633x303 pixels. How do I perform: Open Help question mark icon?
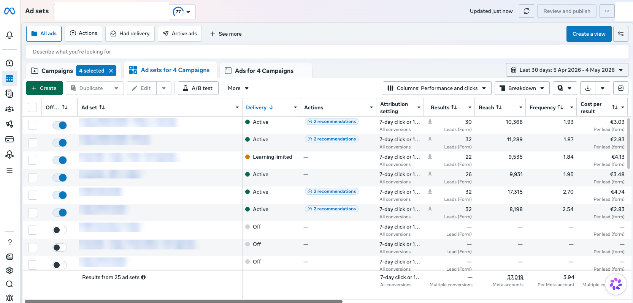pyautogui.click(x=10, y=242)
